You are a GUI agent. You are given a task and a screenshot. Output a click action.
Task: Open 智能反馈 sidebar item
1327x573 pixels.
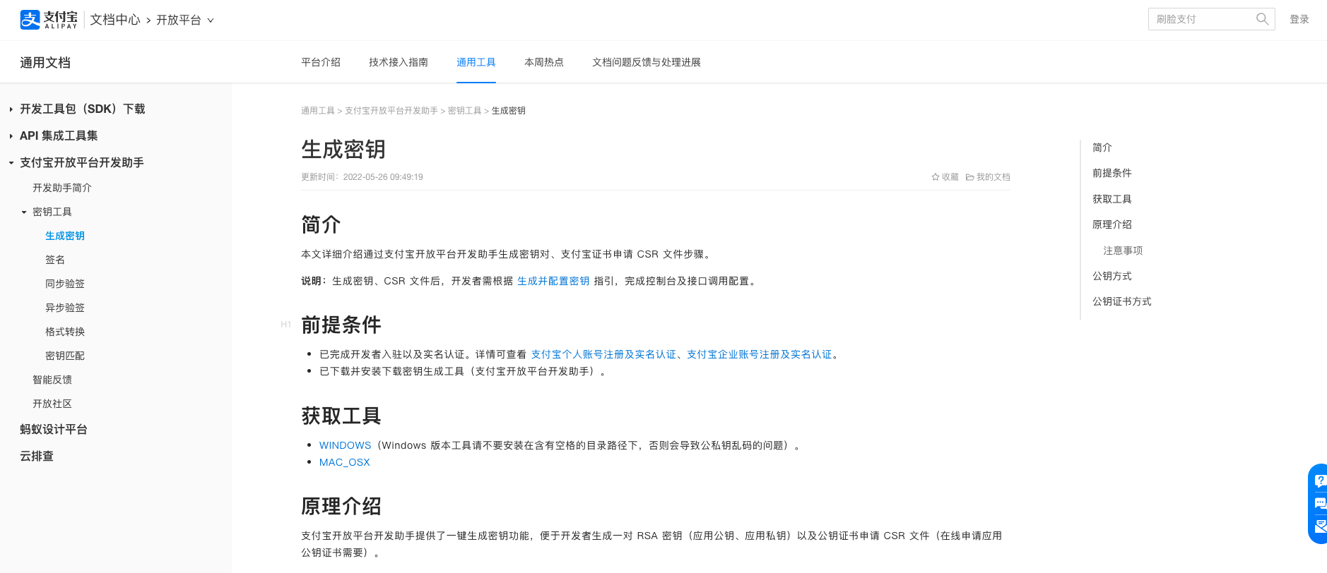52,380
